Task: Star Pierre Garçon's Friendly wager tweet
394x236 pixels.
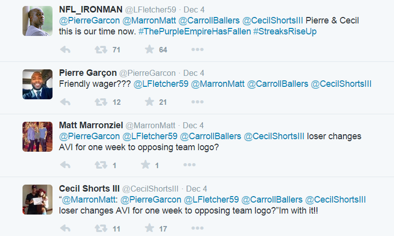Action: click(x=149, y=102)
